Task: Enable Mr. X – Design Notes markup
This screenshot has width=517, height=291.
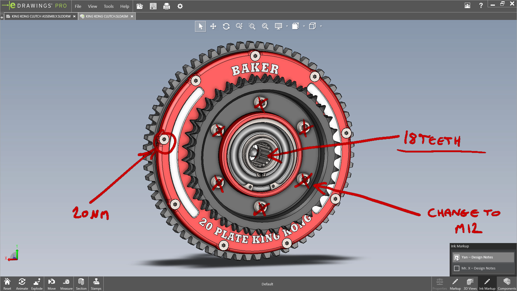Action: (457, 268)
